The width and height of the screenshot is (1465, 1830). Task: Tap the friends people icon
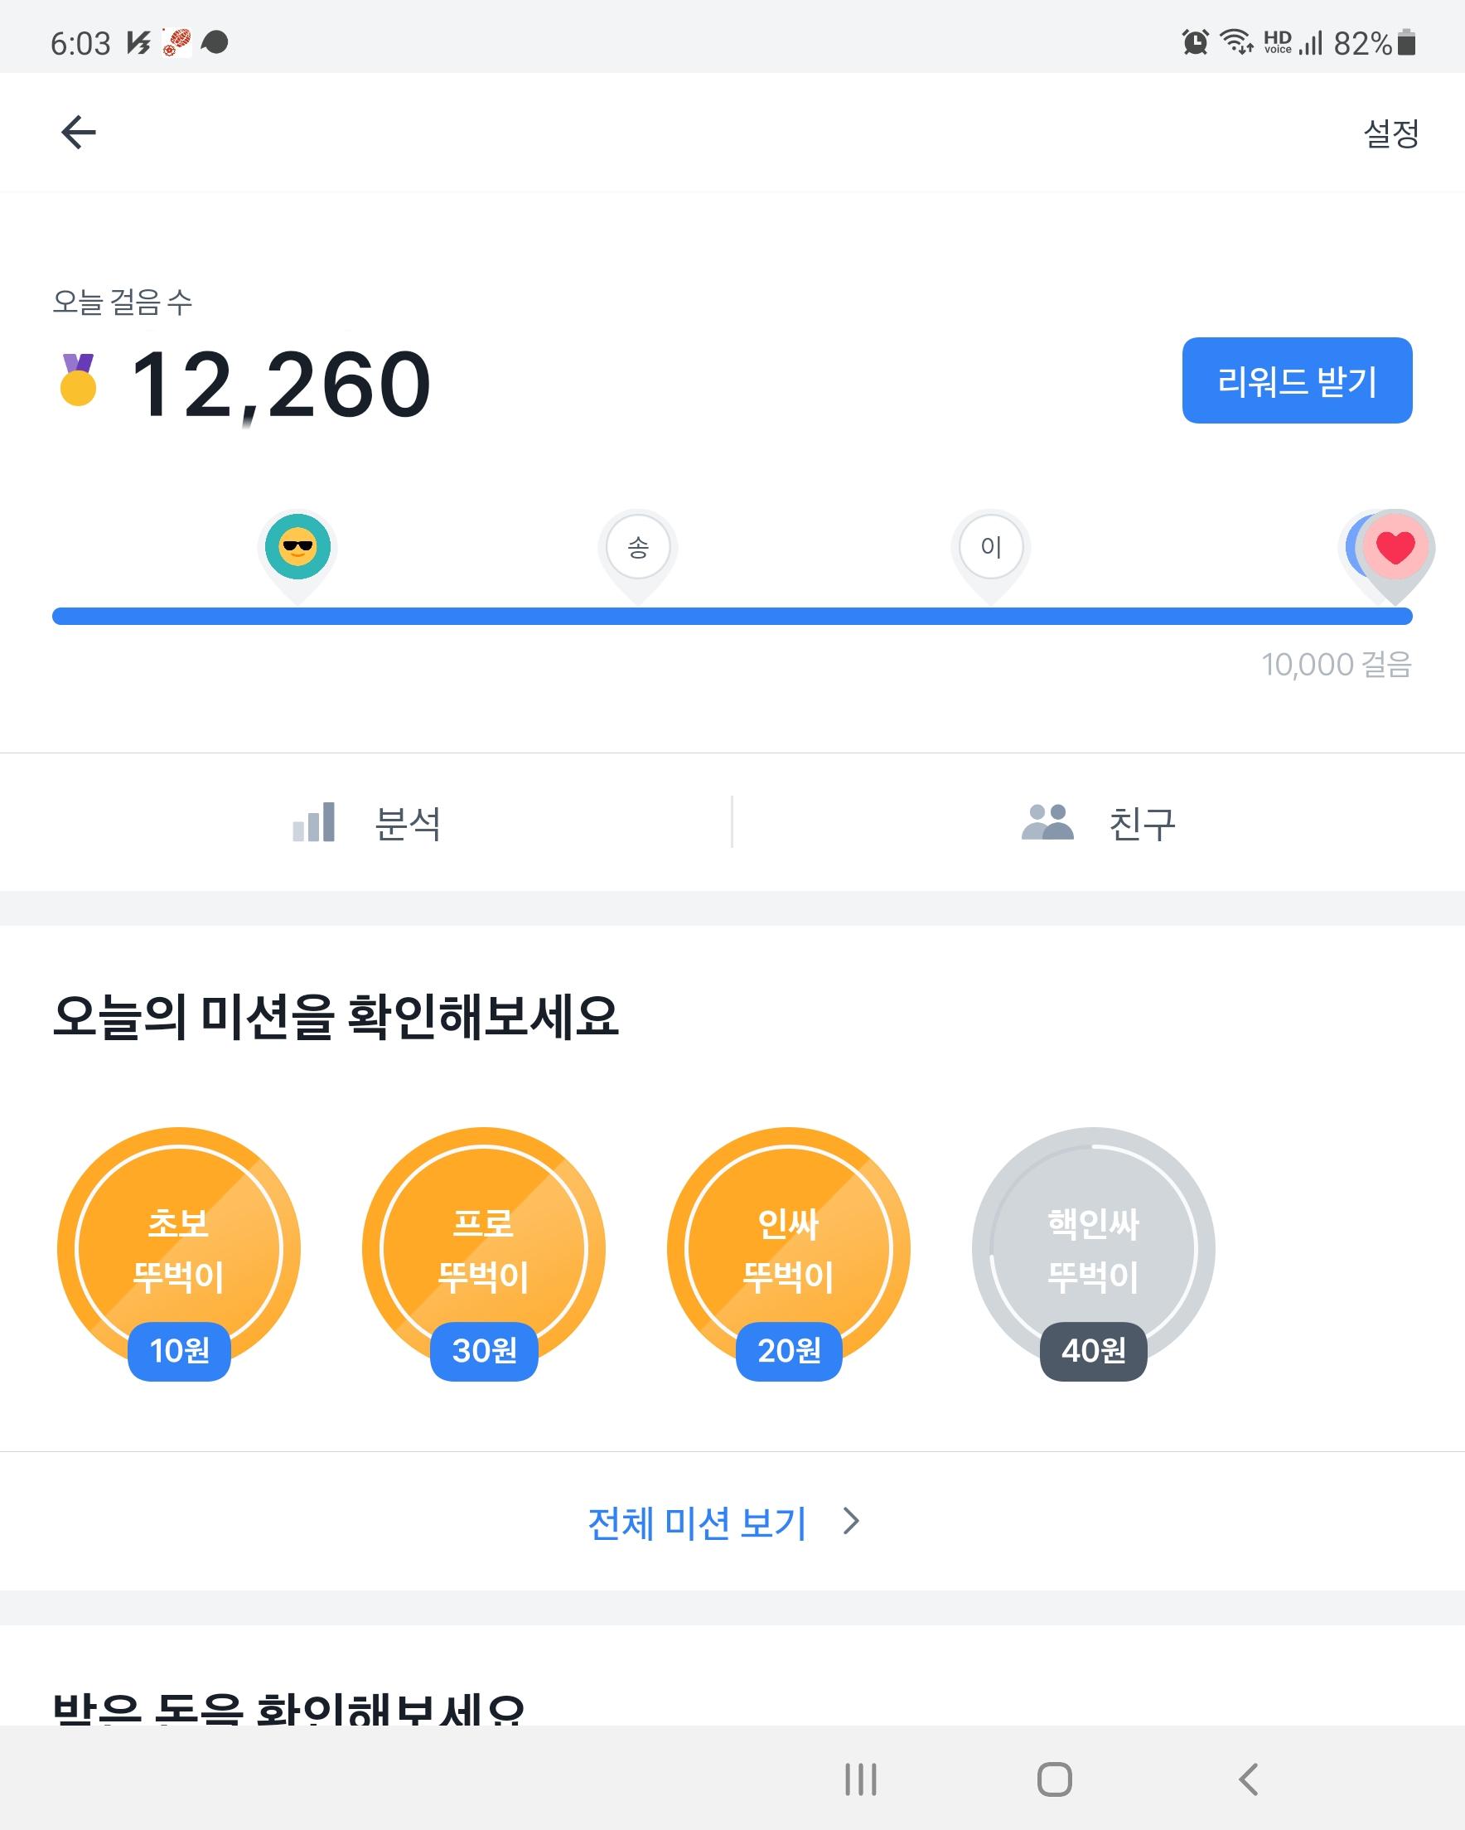pos(1047,821)
